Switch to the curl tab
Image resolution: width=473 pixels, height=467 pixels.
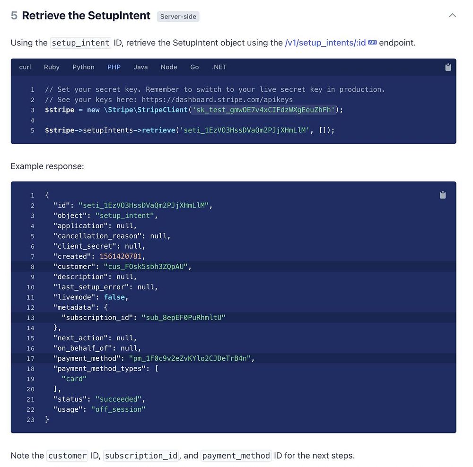(x=25, y=67)
